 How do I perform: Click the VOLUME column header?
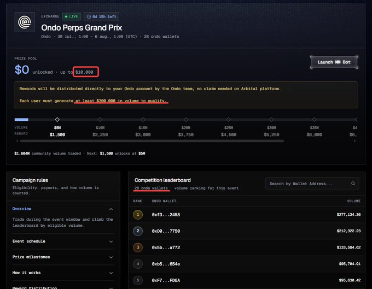[x=354, y=201]
